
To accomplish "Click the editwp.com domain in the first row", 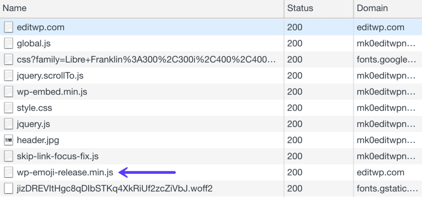I will pos(380,27).
